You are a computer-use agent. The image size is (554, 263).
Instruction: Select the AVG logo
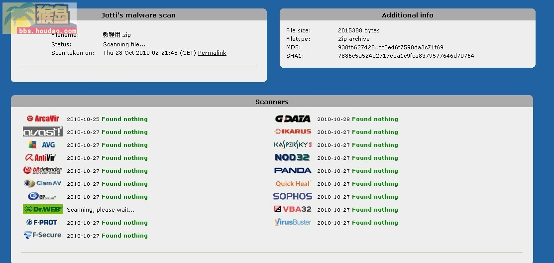42,144
